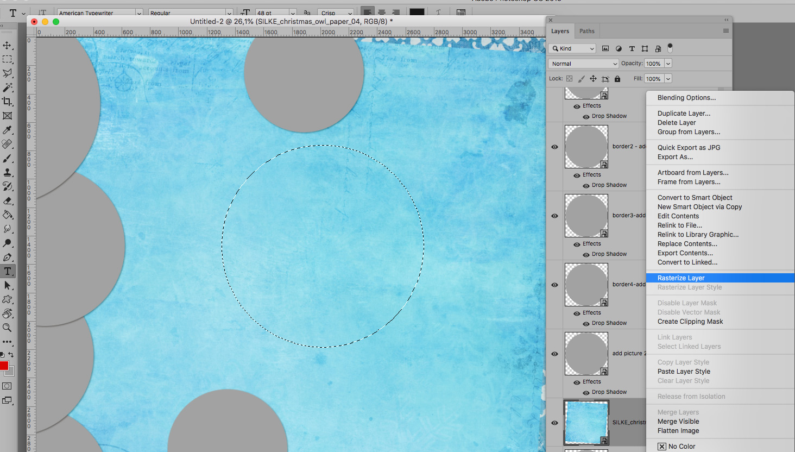Select the Healing Brush tool
This screenshot has height=452, width=795.
8,144
